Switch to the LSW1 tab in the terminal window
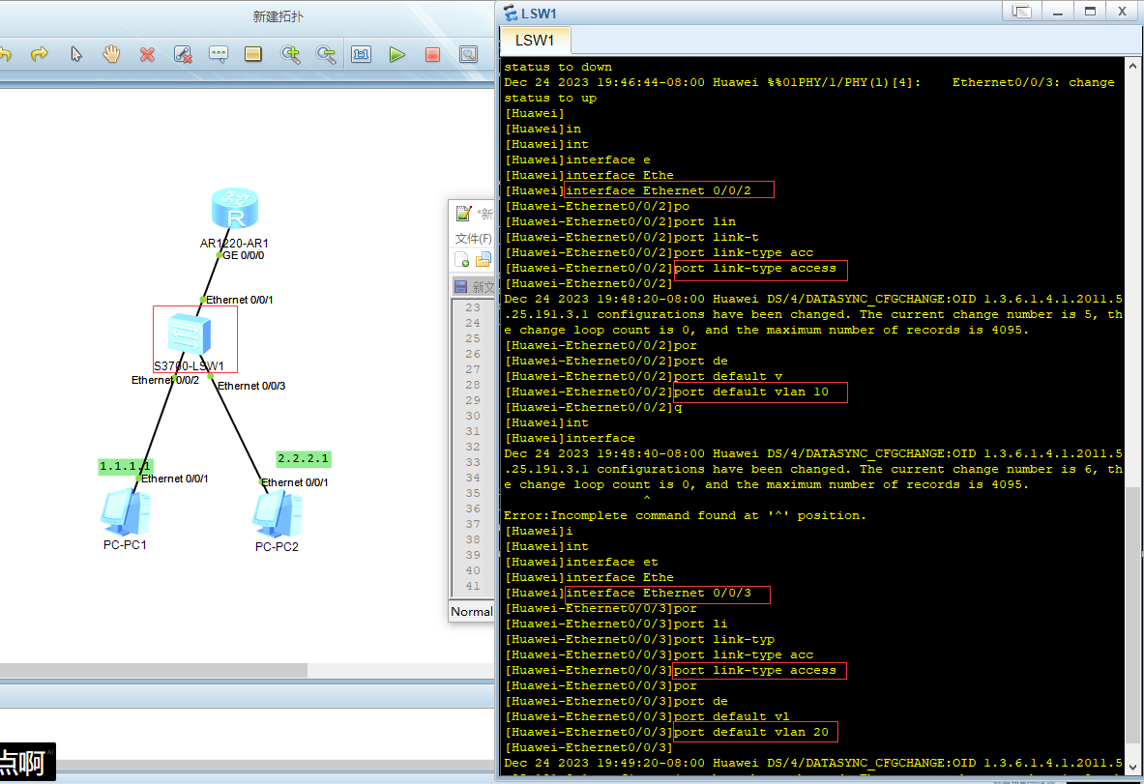 click(x=535, y=41)
